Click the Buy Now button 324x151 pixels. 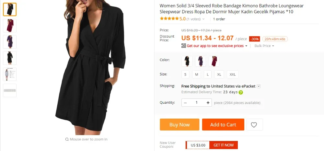[179, 124]
